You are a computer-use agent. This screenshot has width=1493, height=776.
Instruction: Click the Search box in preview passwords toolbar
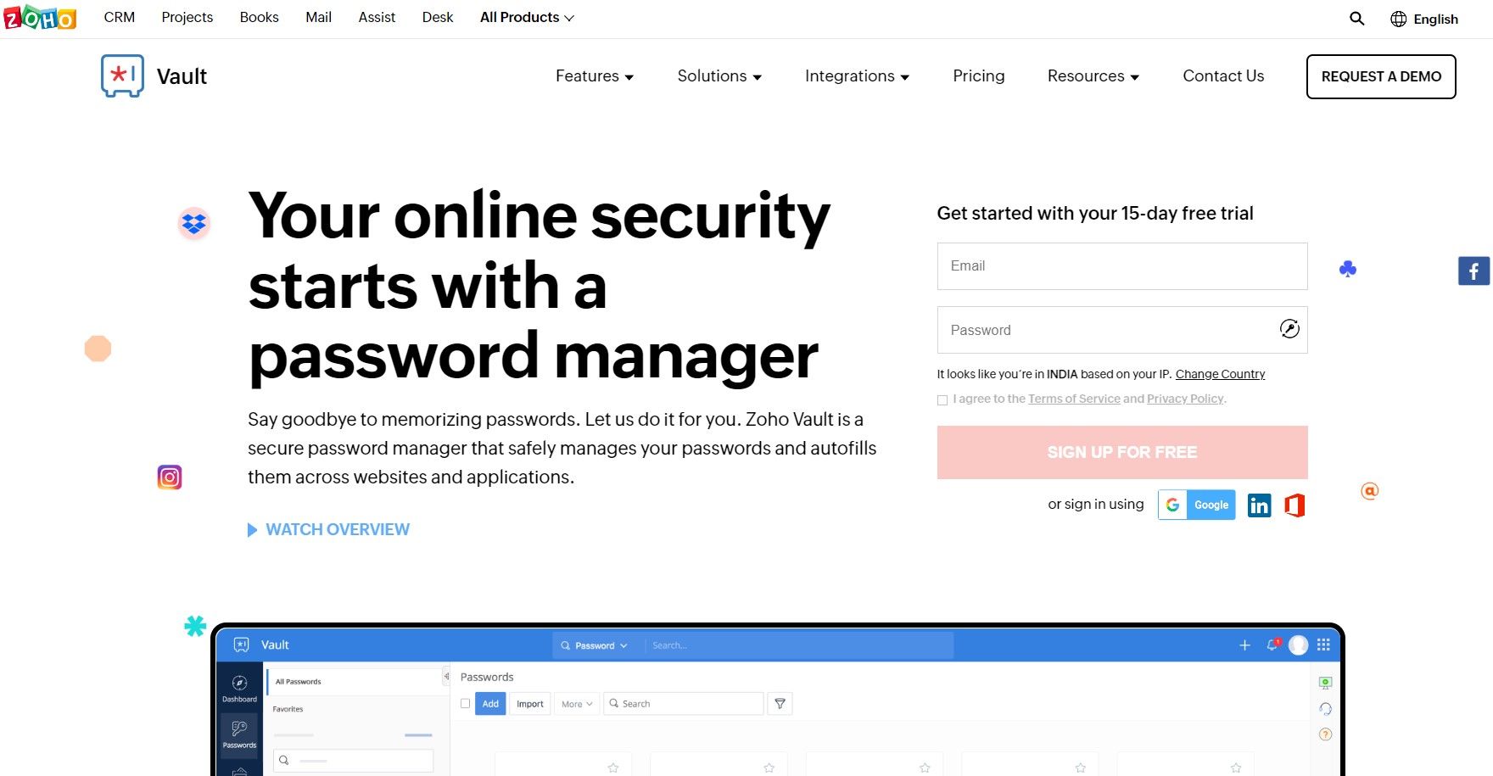[684, 704]
